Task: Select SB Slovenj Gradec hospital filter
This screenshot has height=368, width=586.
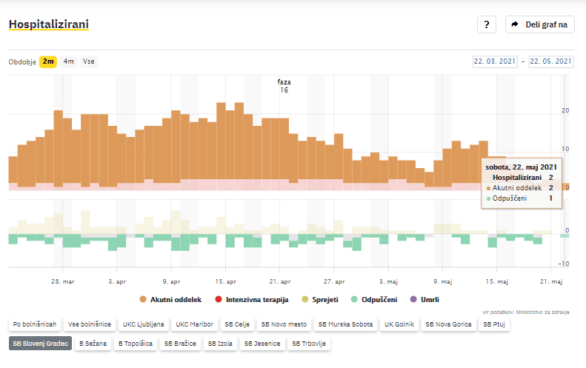Action: point(40,344)
